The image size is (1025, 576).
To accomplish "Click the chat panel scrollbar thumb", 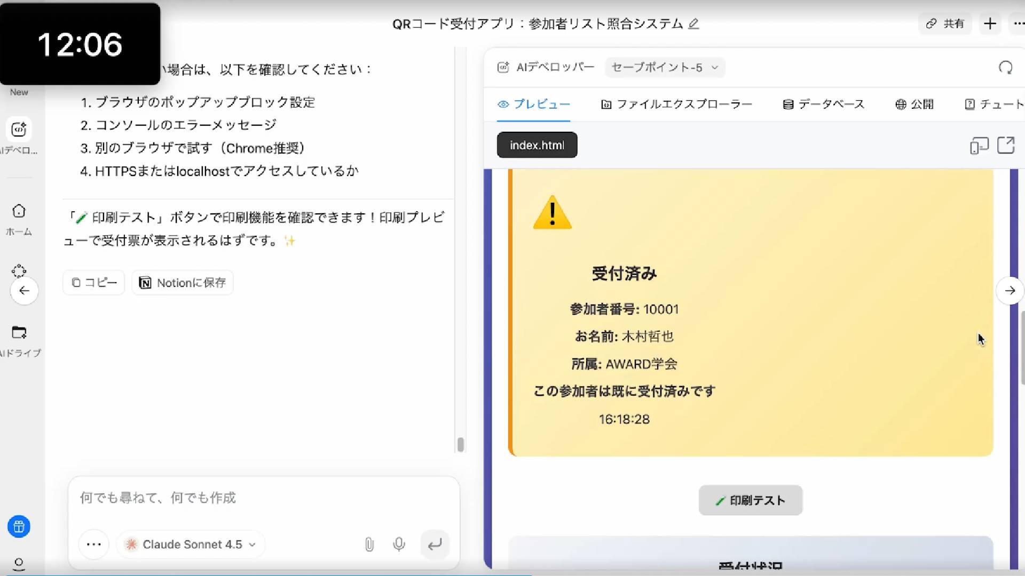I will [x=461, y=444].
